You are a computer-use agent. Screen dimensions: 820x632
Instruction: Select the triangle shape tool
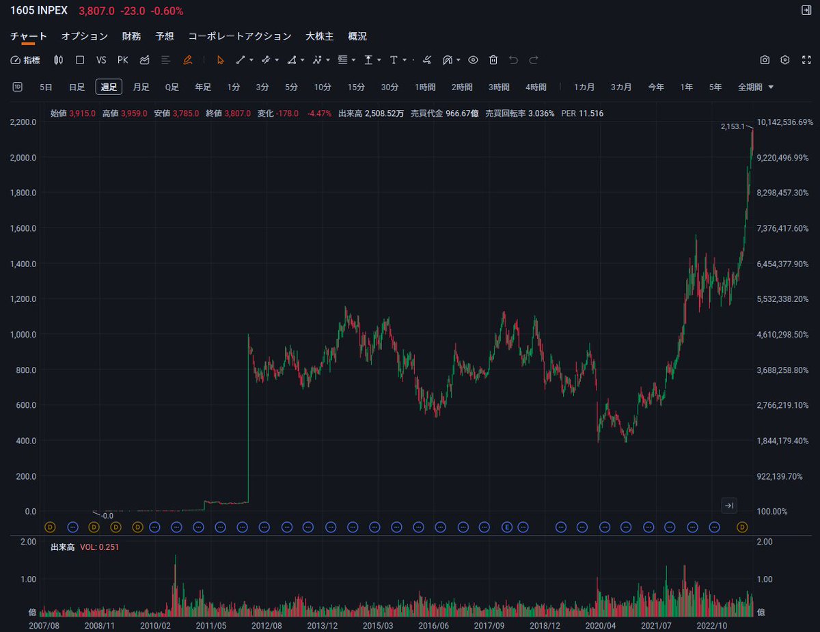292,60
